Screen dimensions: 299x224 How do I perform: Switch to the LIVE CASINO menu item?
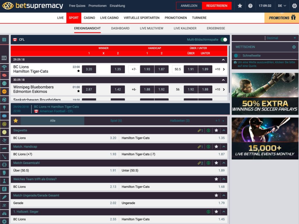click(x=109, y=18)
